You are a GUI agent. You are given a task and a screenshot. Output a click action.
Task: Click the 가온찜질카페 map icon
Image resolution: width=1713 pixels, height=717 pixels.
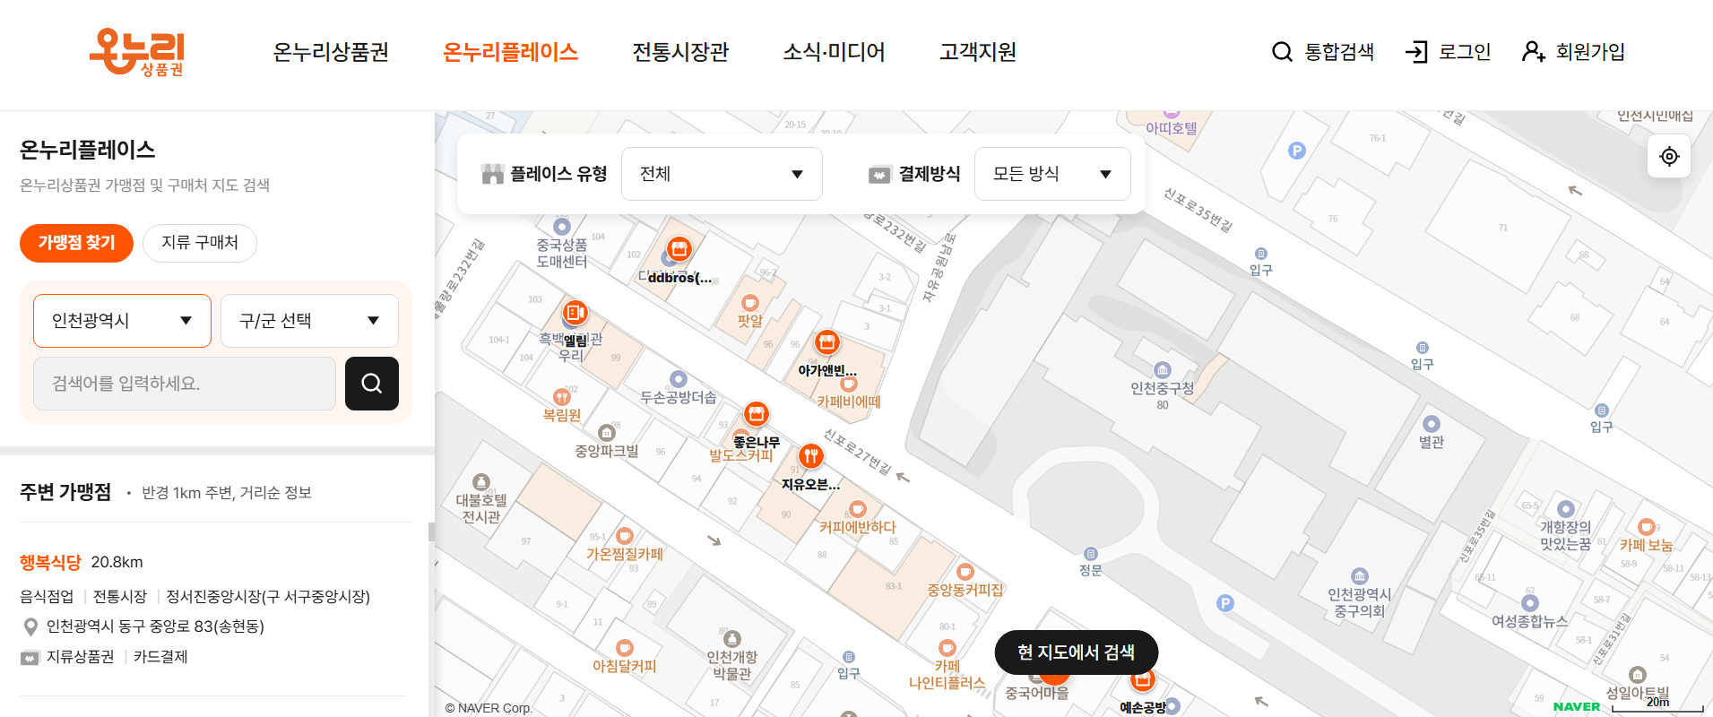(625, 536)
